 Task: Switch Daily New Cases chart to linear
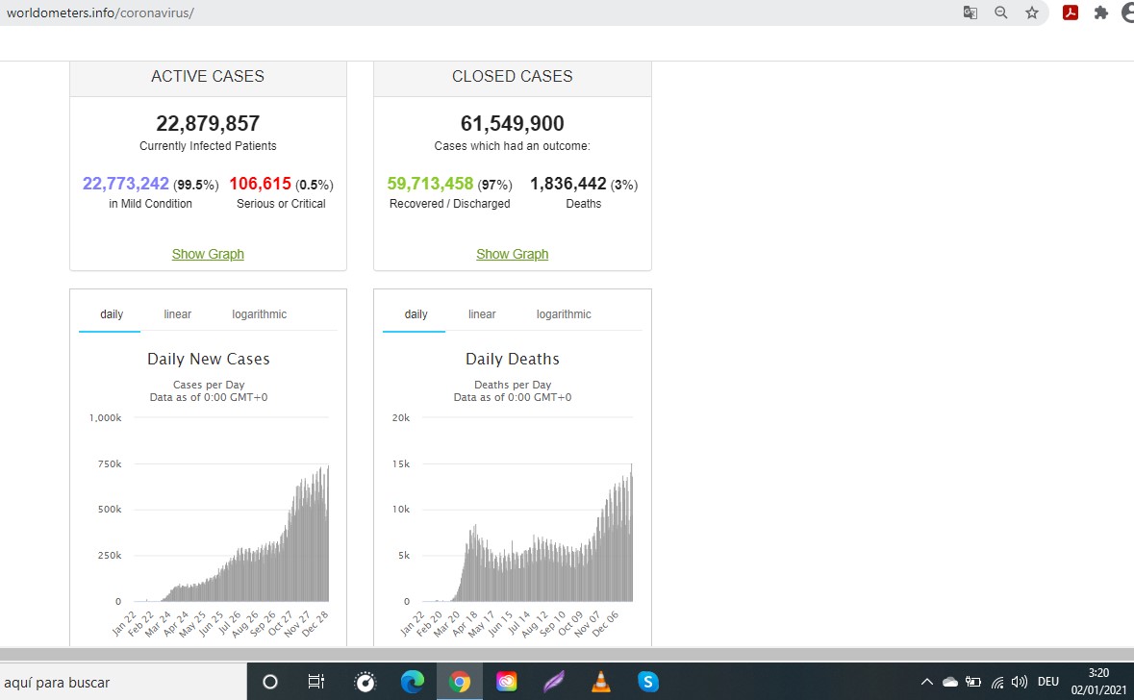click(x=178, y=314)
